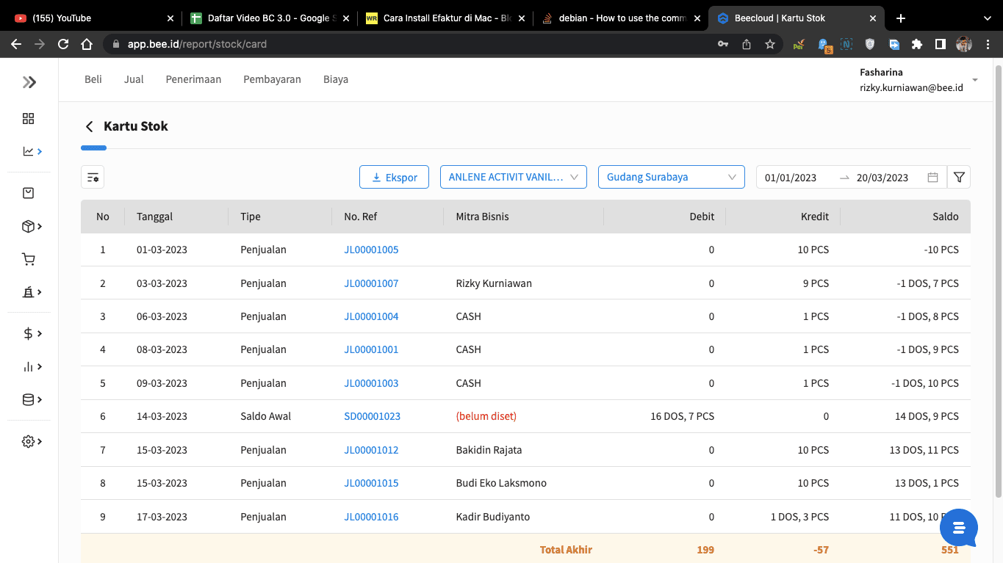Open the Fasharina account dropdown

pyautogui.click(x=974, y=79)
